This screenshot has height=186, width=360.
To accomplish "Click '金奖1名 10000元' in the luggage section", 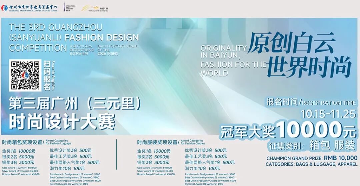I will point(19,151).
